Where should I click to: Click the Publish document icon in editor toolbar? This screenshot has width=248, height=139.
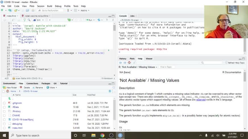click(99, 20)
